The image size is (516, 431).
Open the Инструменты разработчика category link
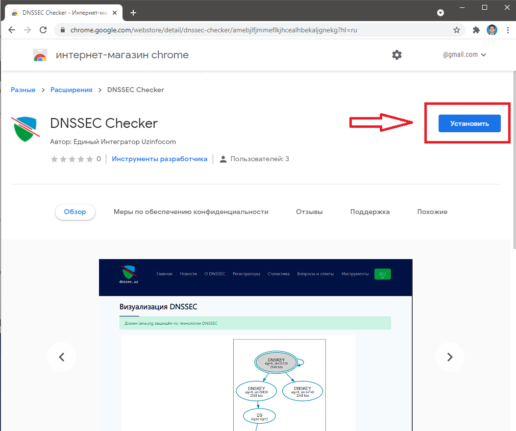[x=160, y=159]
